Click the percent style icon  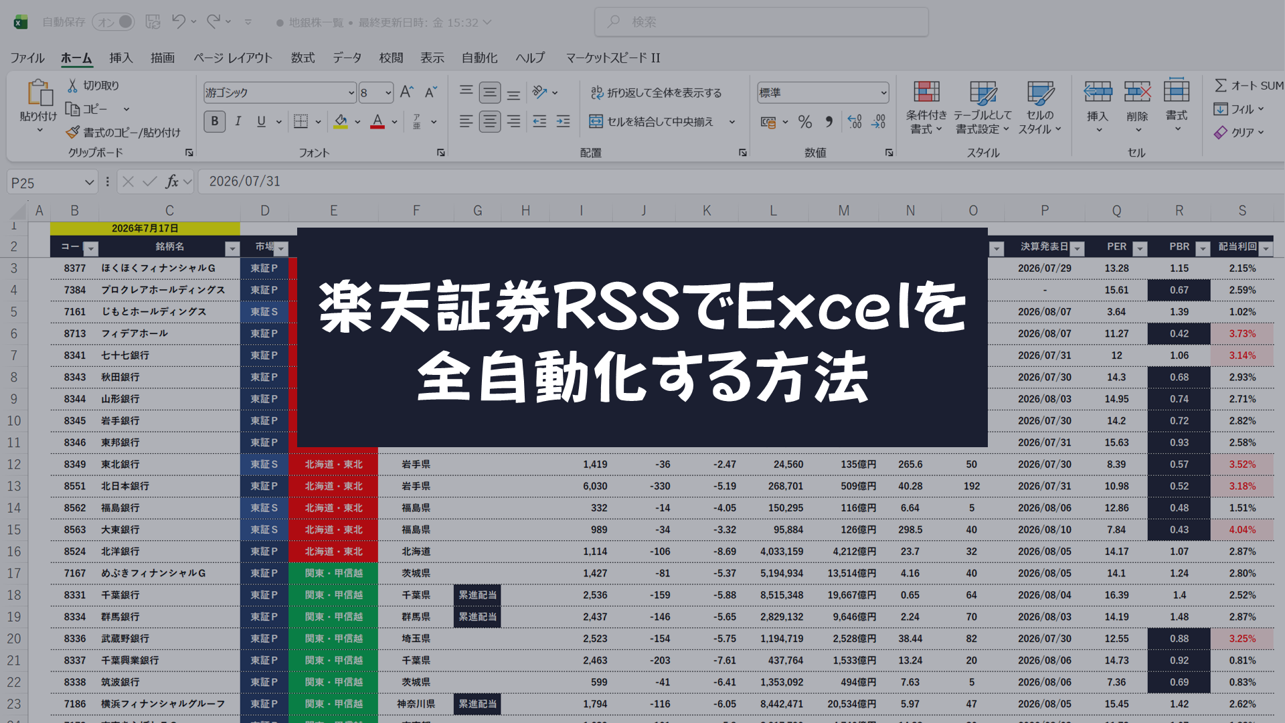point(805,122)
